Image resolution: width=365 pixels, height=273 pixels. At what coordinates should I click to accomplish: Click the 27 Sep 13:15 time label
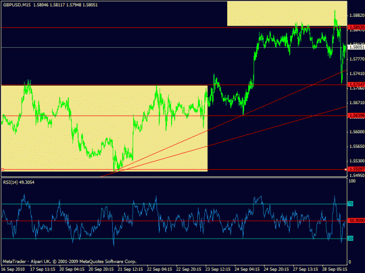pyautogui.click(x=305, y=270)
